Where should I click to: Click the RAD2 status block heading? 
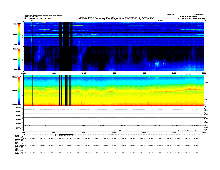pos(17,136)
